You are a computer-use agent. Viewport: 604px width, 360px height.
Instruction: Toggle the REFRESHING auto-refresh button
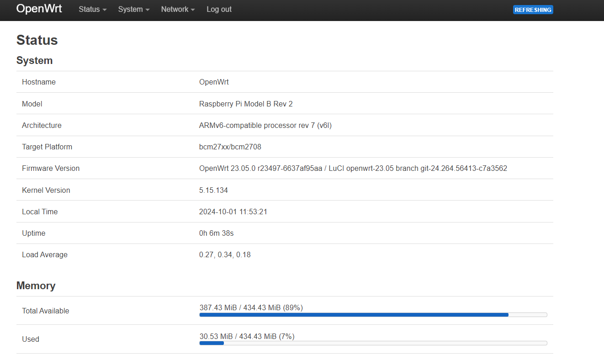click(x=533, y=9)
